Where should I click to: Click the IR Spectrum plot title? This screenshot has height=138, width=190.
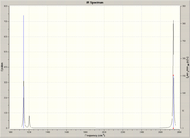pyautogui.click(x=95, y=3)
